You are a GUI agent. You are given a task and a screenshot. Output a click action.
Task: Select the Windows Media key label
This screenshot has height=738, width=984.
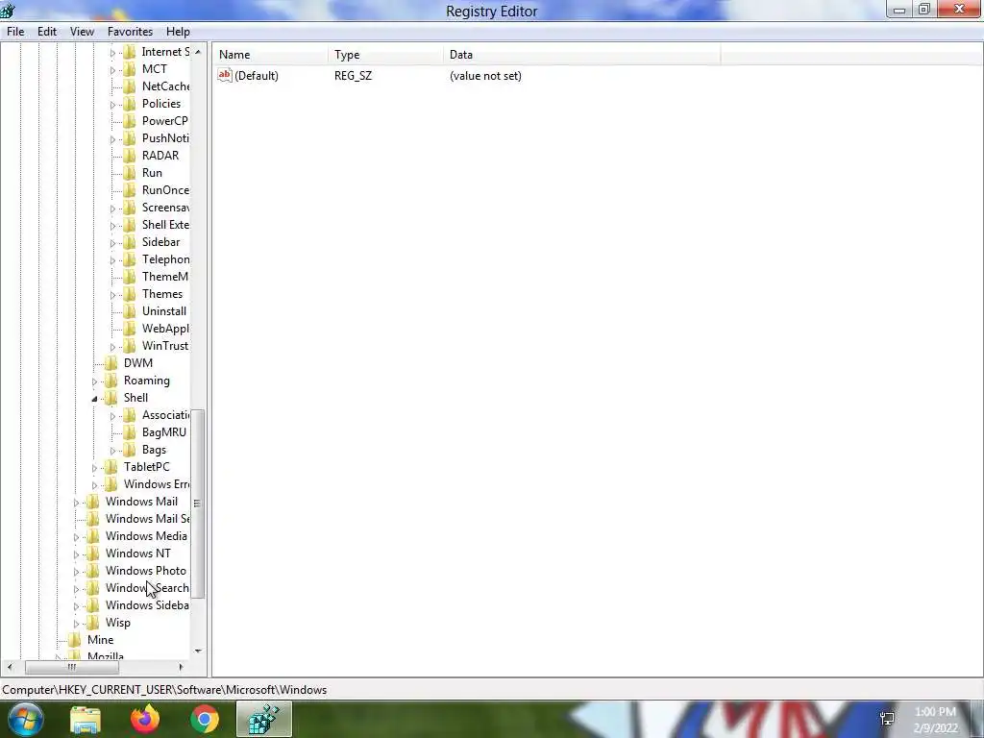(146, 536)
